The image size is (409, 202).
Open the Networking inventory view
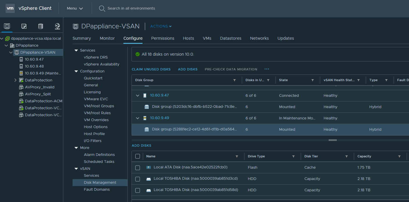pyautogui.click(x=57, y=26)
